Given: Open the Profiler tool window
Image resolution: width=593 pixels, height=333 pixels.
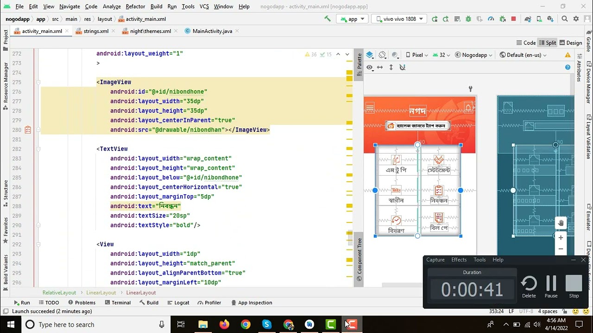Looking at the screenshot, I should pos(209,302).
